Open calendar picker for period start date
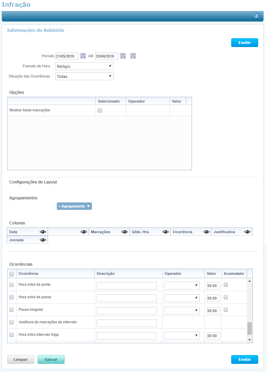 (83, 56)
